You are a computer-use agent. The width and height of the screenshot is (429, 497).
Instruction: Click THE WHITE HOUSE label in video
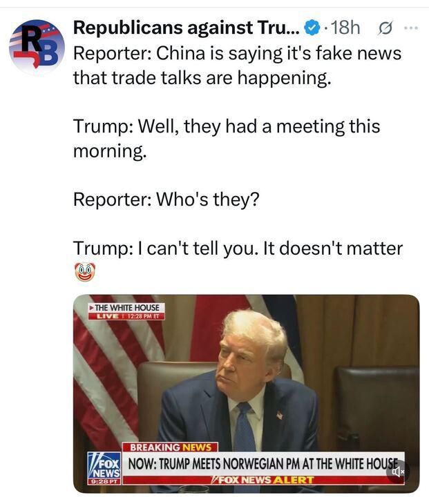click(126, 308)
